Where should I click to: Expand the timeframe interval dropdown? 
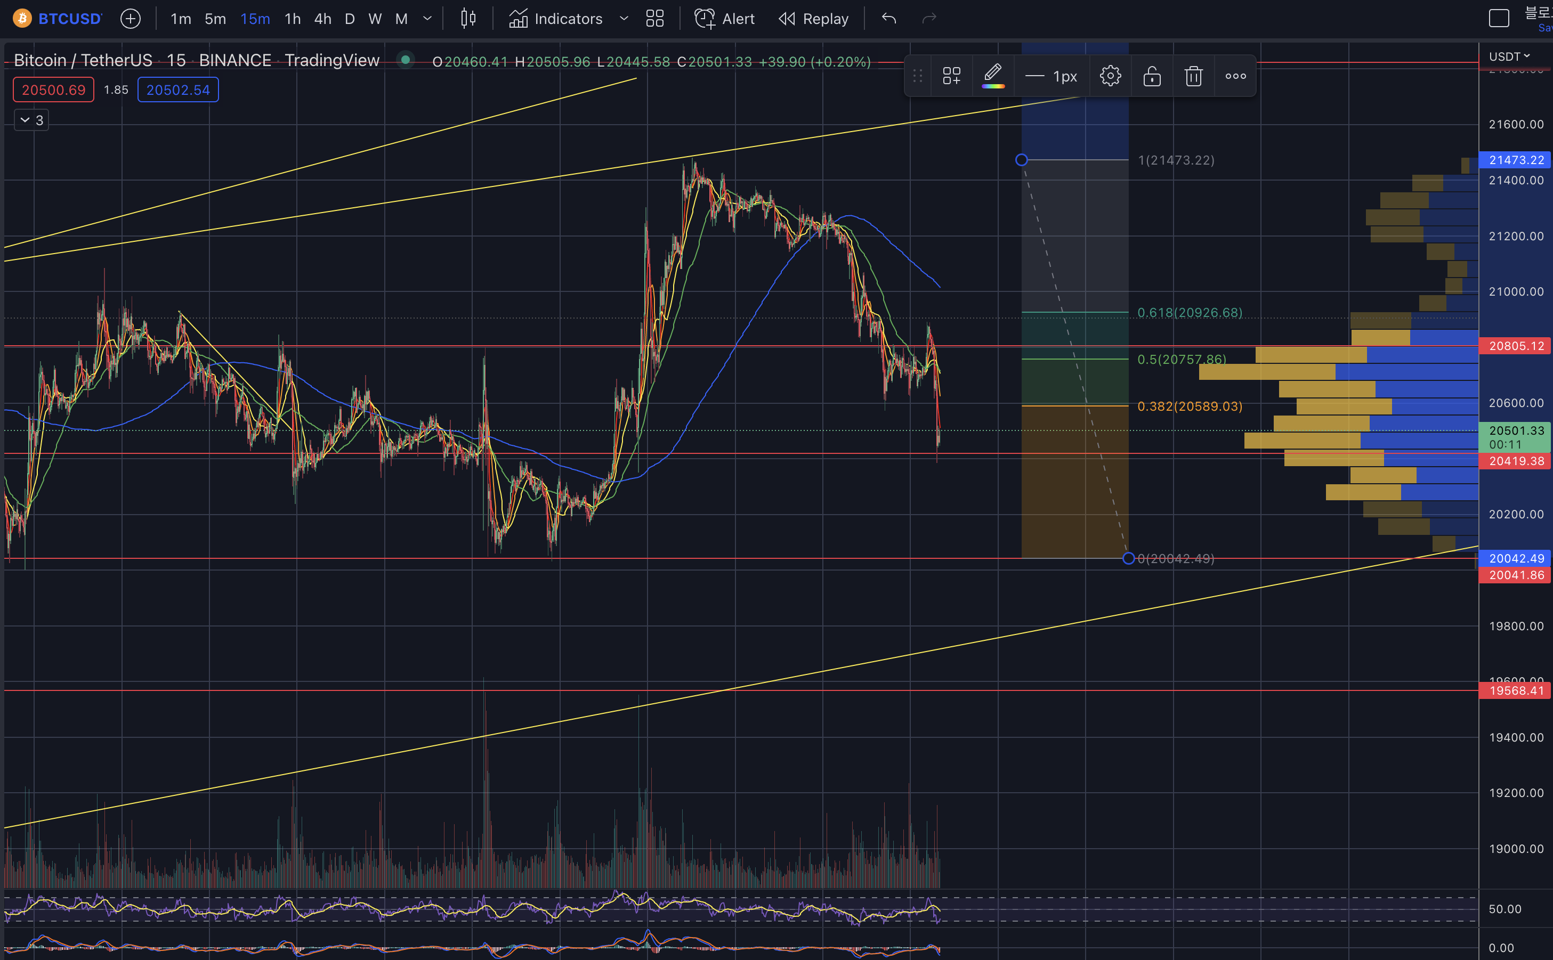click(427, 19)
